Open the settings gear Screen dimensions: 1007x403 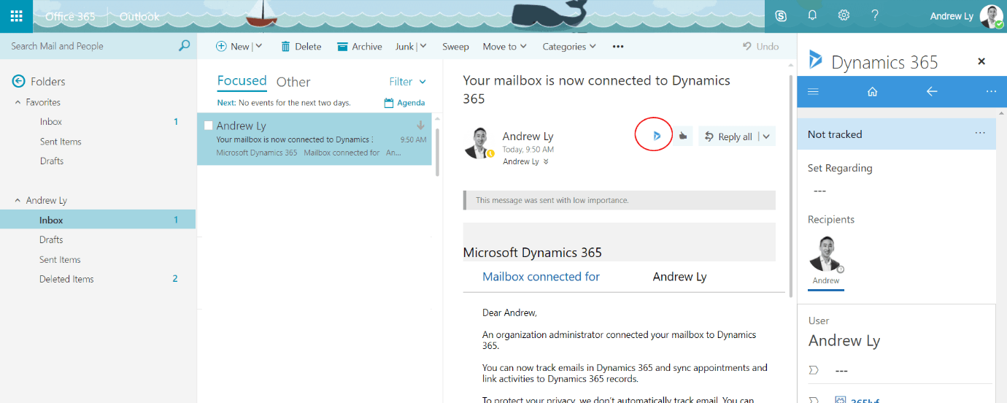click(844, 15)
